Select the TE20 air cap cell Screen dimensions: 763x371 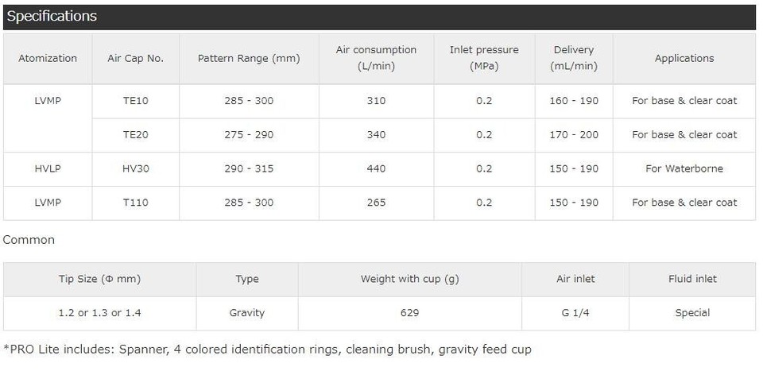click(x=136, y=135)
